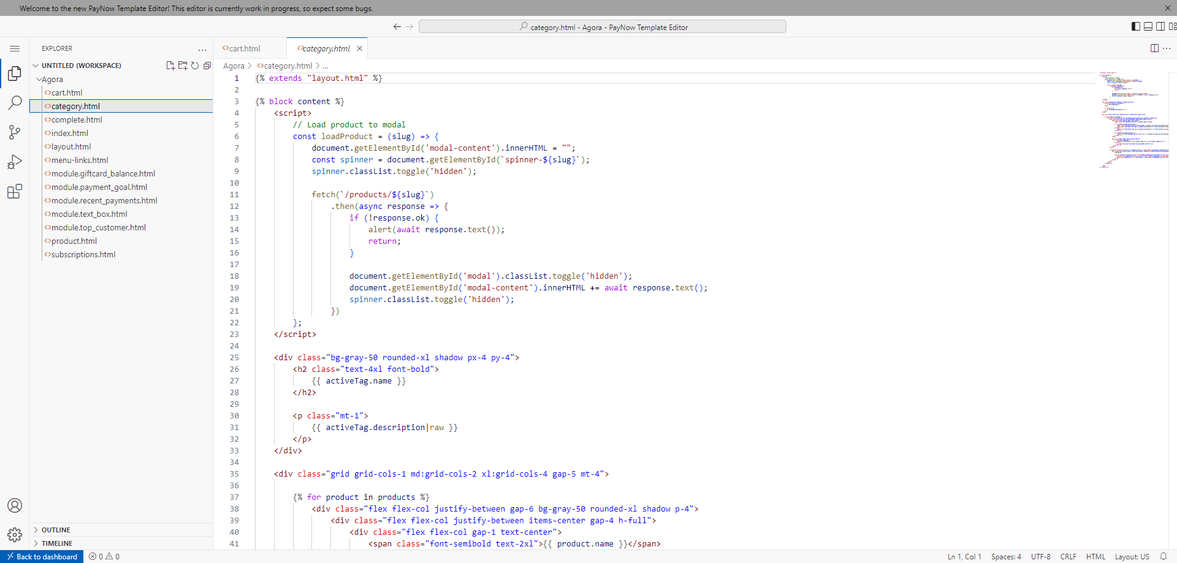Open the Search view in activity bar
1177x563 pixels.
click(15, 103)
